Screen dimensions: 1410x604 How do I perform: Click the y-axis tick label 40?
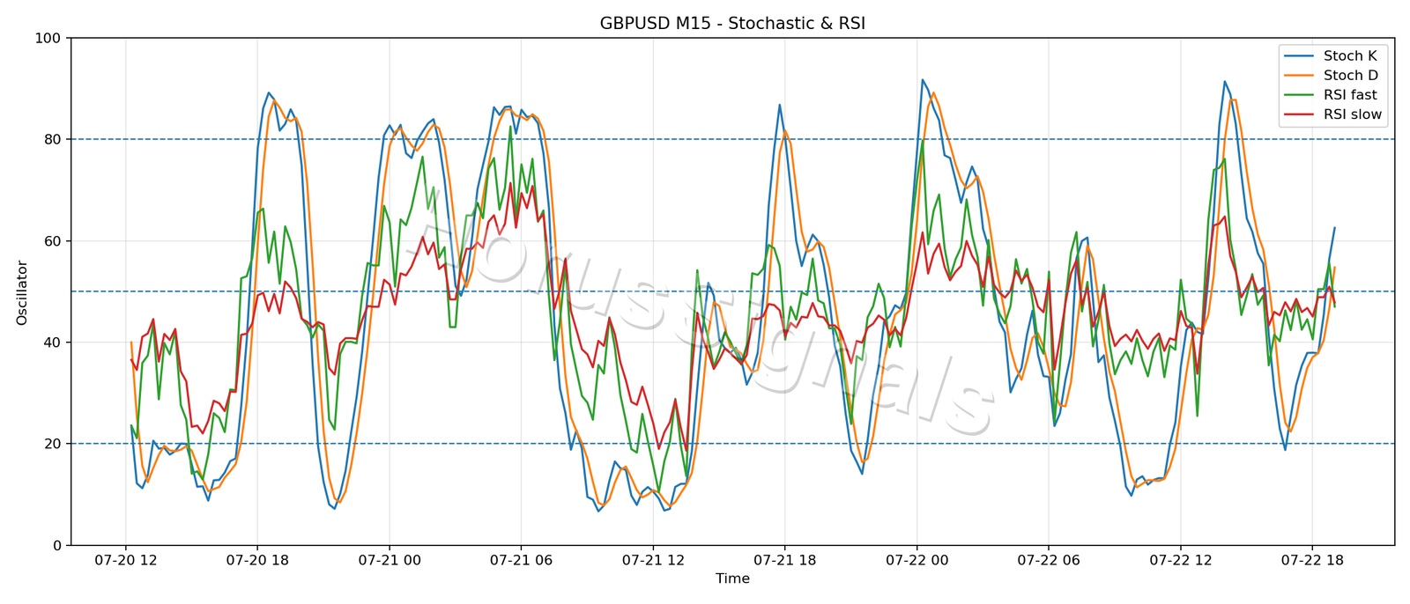coord(52,343)
